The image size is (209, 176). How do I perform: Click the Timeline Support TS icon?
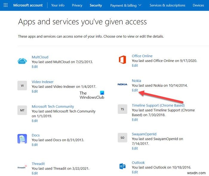[122, 109]
